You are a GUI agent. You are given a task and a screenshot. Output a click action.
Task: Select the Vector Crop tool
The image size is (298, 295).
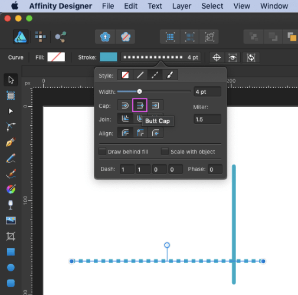(x=11, y=236)
